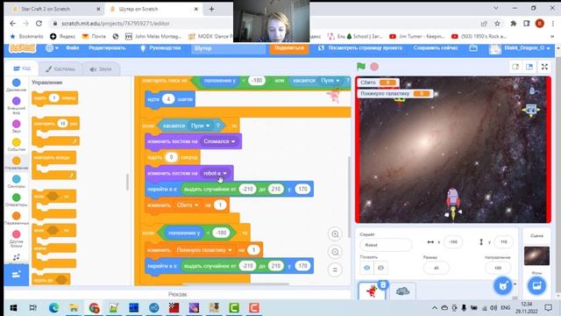Open the language globe menu
The width and height of the screenshot is (561, 316).
(x=52, y=48)
